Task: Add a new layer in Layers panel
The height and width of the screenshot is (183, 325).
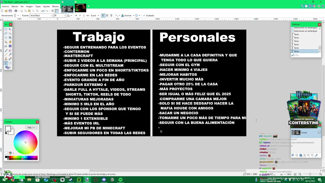Action: pyautogui.click(x=293, y=155)
